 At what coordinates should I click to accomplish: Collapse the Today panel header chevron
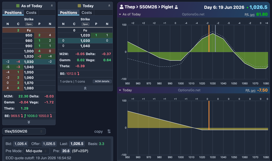click(x=109, y=6)
